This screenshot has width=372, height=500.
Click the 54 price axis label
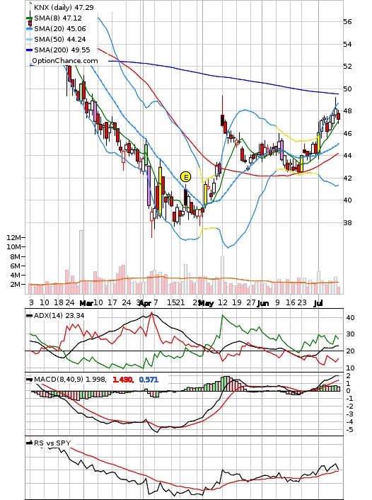click(x=347, y=44)
